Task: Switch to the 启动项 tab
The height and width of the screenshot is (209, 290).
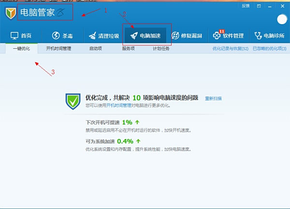Action: point(96,49)
